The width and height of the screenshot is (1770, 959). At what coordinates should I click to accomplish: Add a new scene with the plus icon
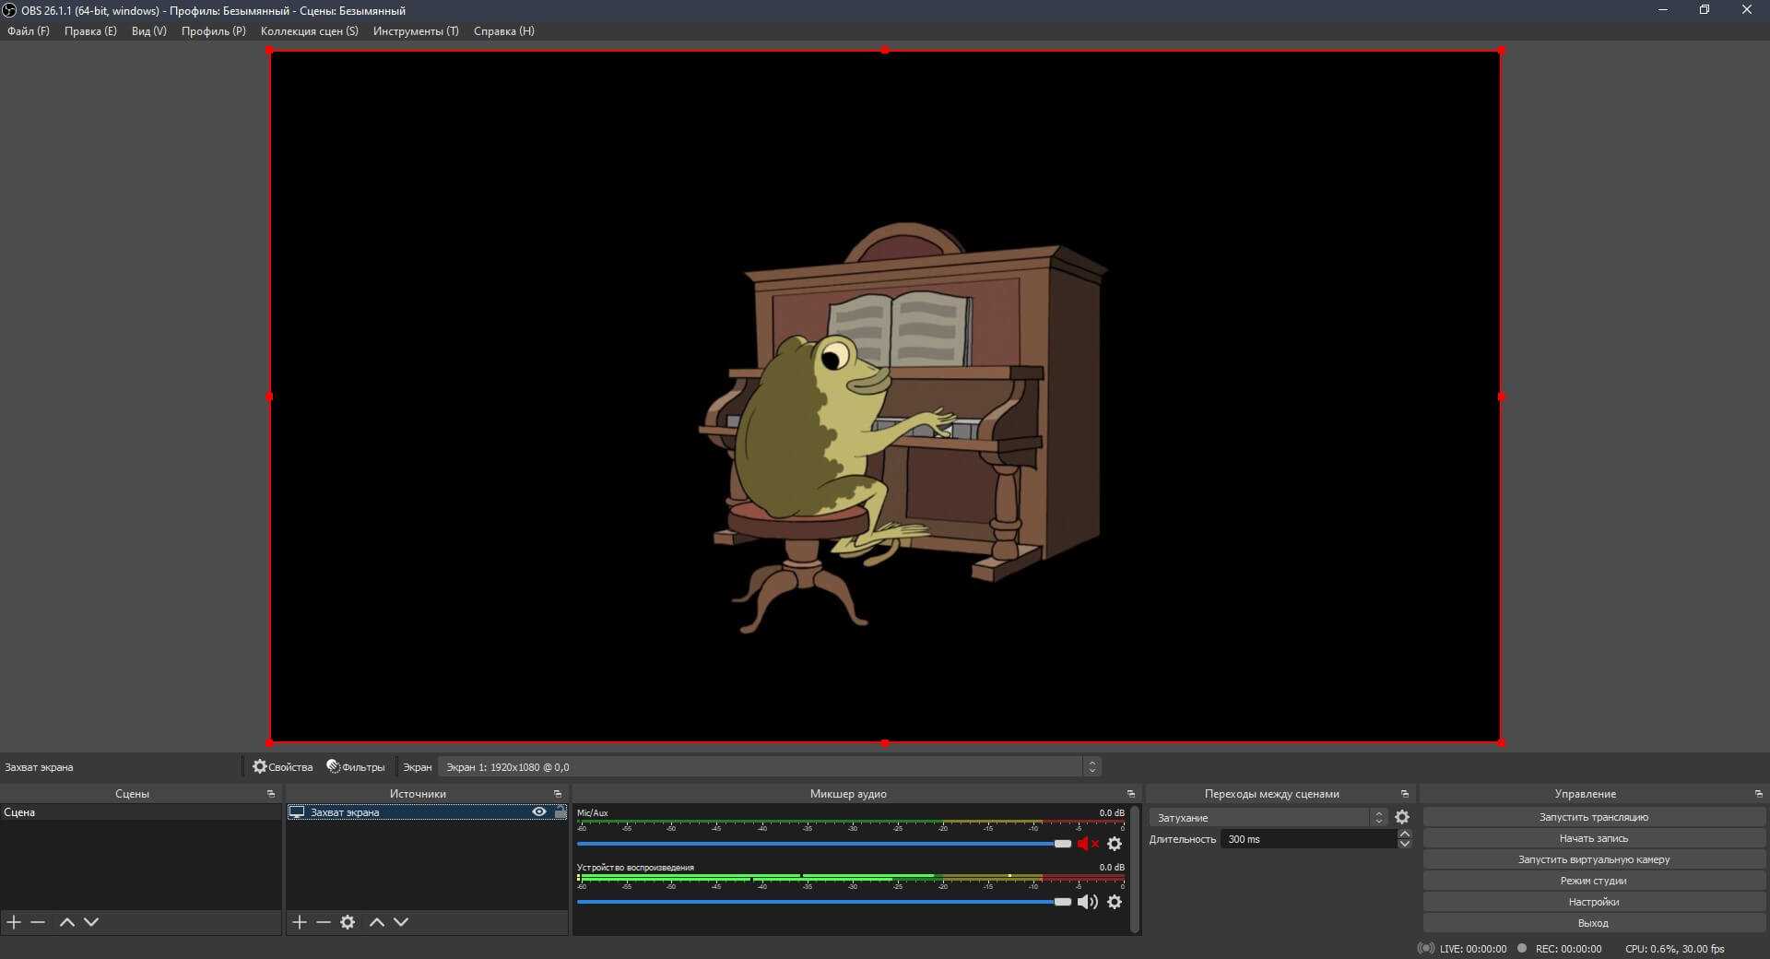14,922
